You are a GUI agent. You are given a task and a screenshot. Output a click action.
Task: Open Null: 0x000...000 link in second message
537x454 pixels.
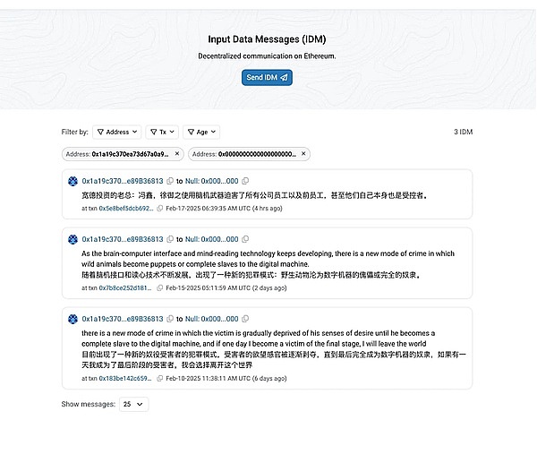tap(212, 240)
